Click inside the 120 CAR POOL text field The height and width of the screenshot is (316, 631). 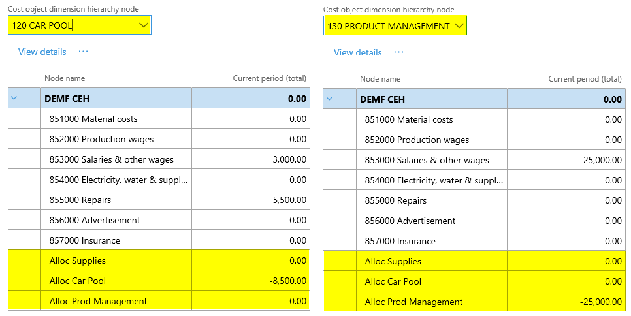click(72, 25)
